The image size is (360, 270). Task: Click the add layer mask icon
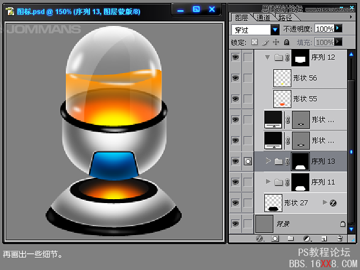click(x=275, y=238)
